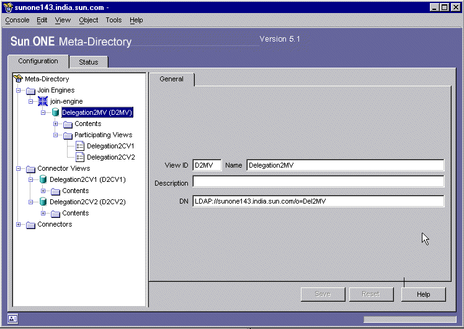
Task: Select Delegation2CV2 under Participating Views
Action: point(111,157)
